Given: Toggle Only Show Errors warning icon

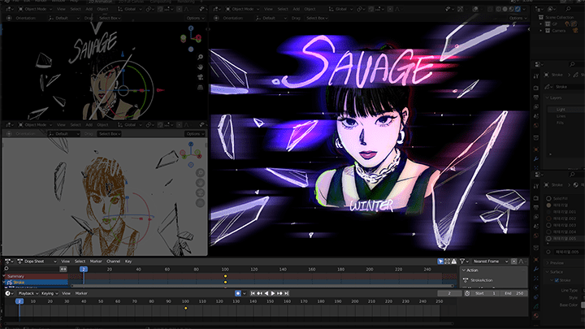Looking at the screenshot, I should click(x=453, y=262).
